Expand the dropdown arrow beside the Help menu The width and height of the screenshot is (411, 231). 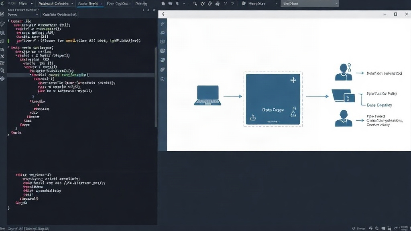32,3
